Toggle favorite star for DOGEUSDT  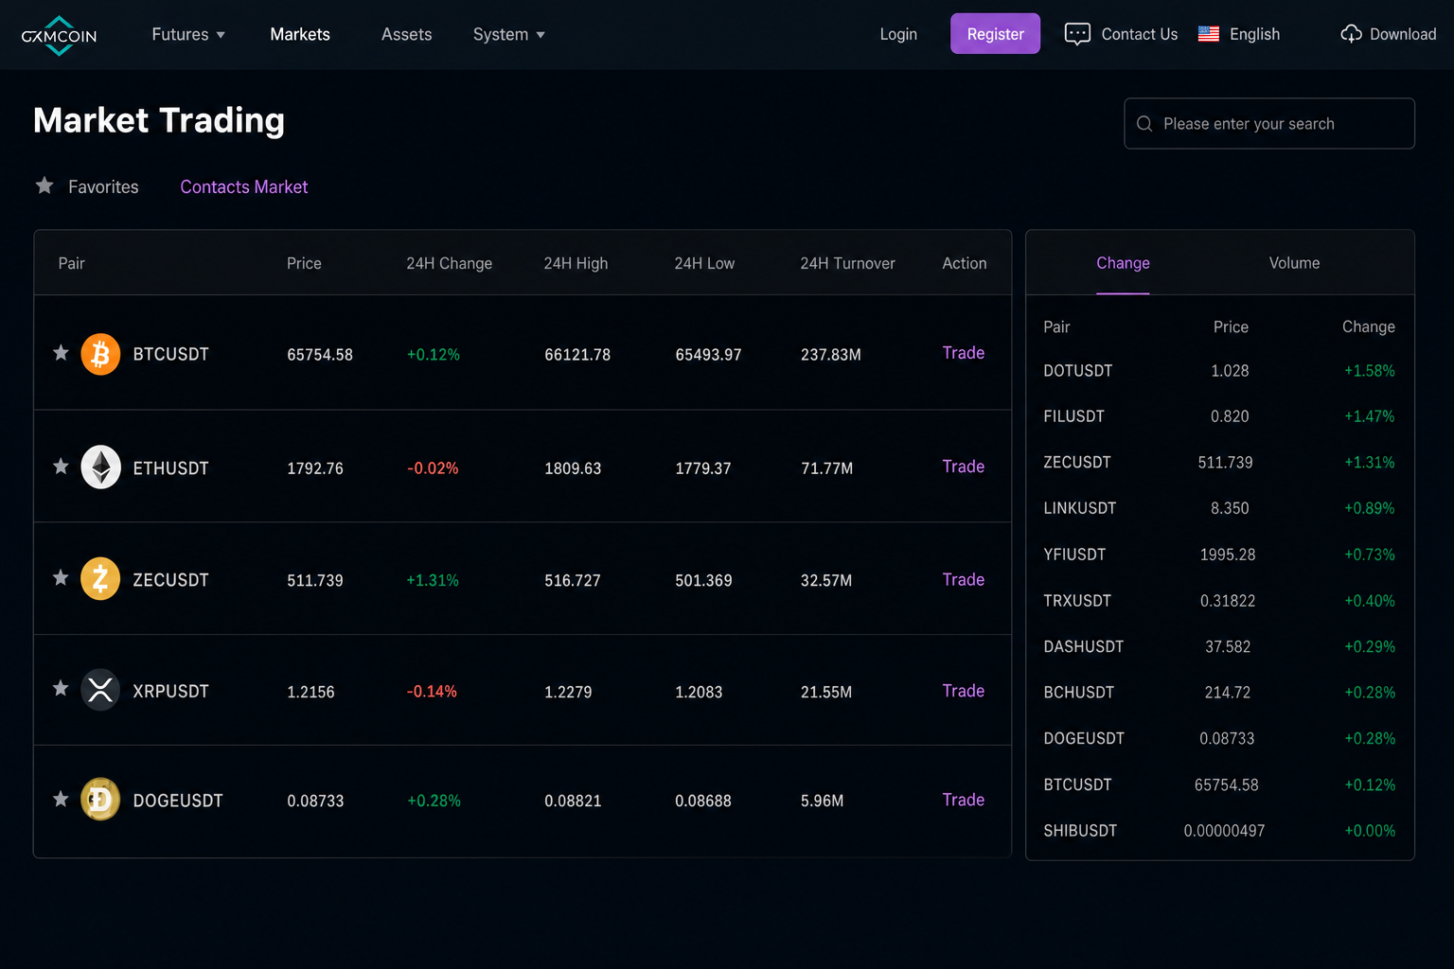tap(61, 799)
